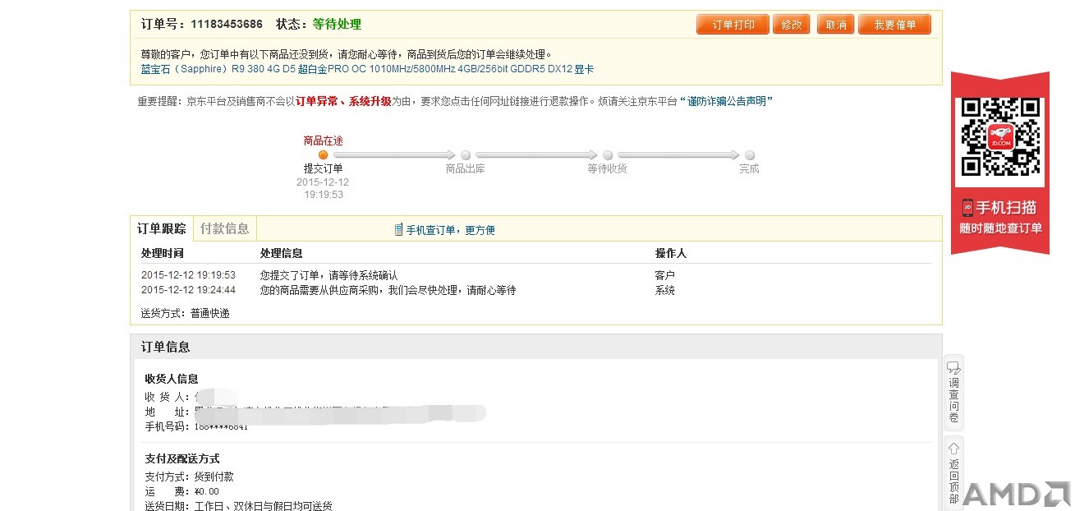Screen dimensions: 1075x511
Task: Click the 处理时间 column header
Action: pyautogui.click(x=162, y=253)
